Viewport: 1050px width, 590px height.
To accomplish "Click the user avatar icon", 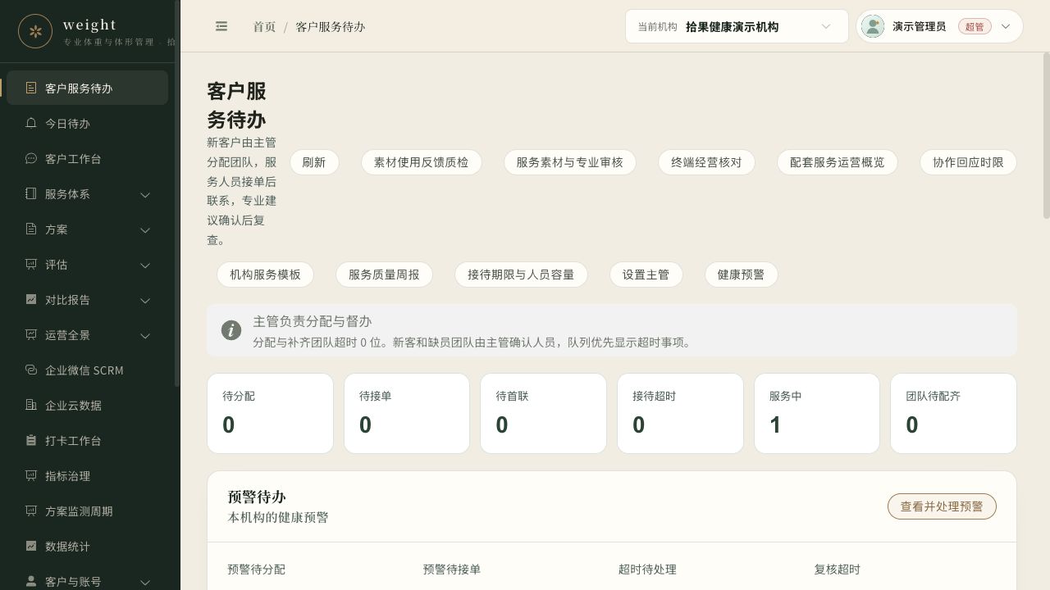I will coord(873,26).
